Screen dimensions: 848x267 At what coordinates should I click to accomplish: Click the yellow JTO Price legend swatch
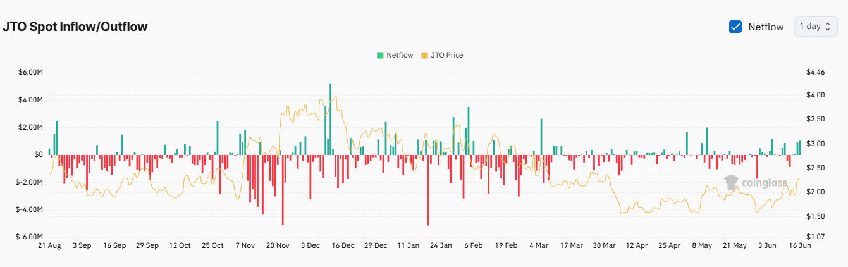pyautogui.click(x=424, y=55)
